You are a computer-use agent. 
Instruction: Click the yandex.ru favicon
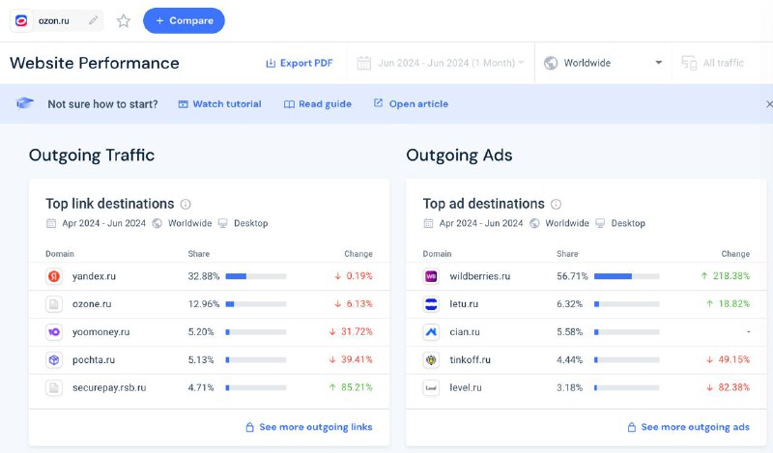54,276
